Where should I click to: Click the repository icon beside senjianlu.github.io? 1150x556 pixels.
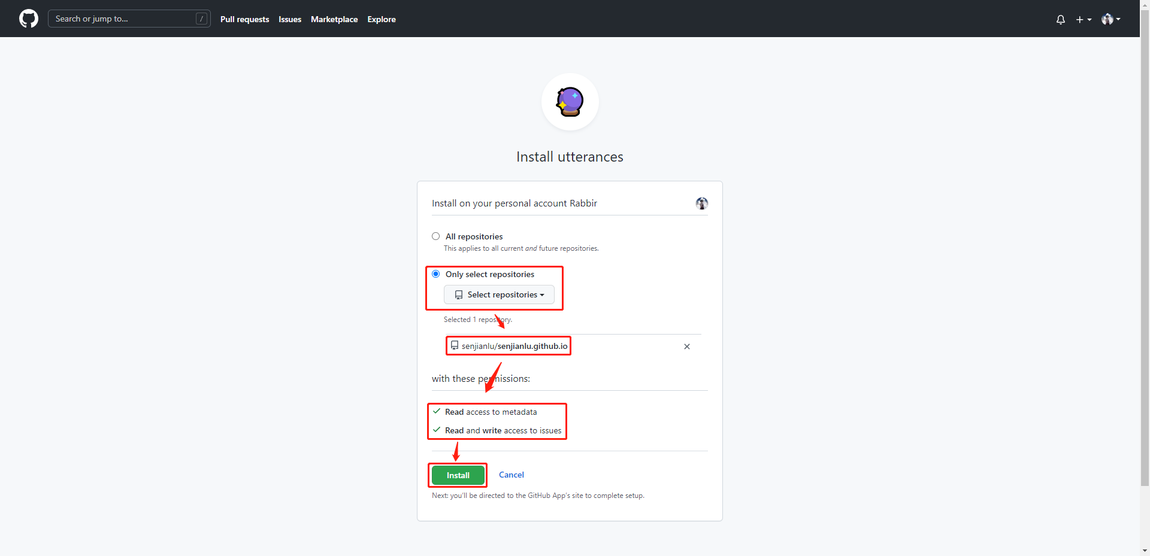(x=455, y=345)
